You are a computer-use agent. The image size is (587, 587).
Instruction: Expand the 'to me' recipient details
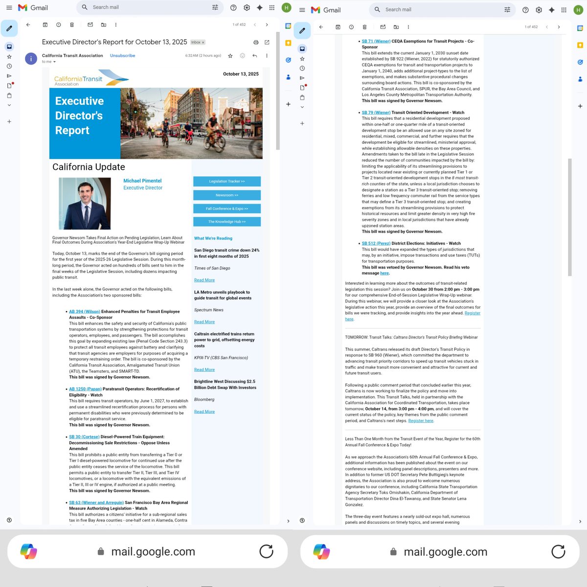[54, 62]
